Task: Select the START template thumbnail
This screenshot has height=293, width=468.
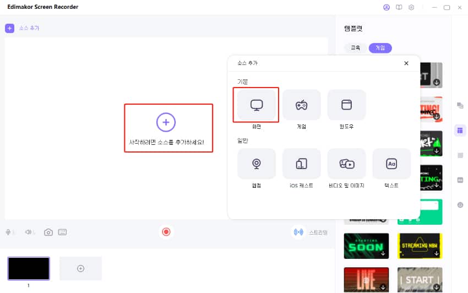Action: [420, 280]
